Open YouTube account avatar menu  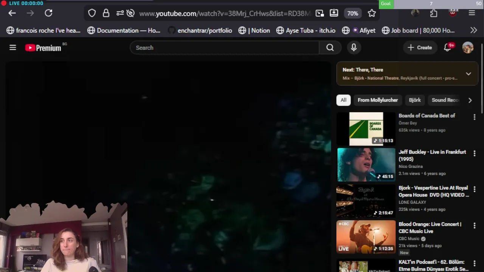click(468, 48)
